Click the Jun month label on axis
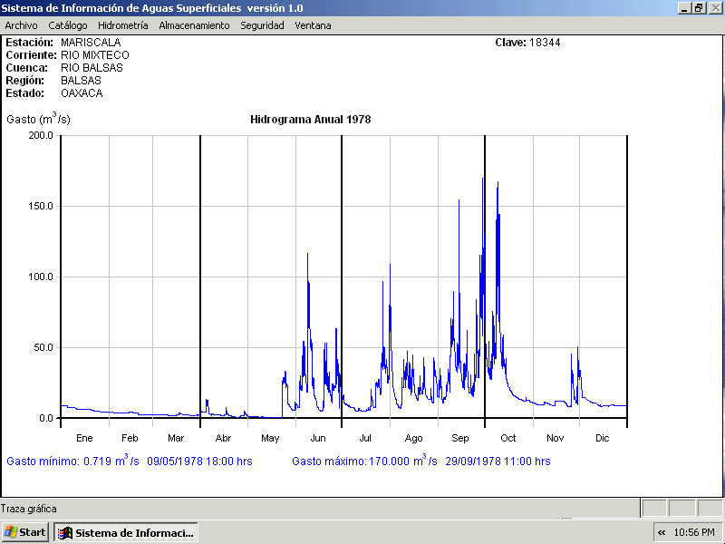The image size is (725, 544). [318, 439]
